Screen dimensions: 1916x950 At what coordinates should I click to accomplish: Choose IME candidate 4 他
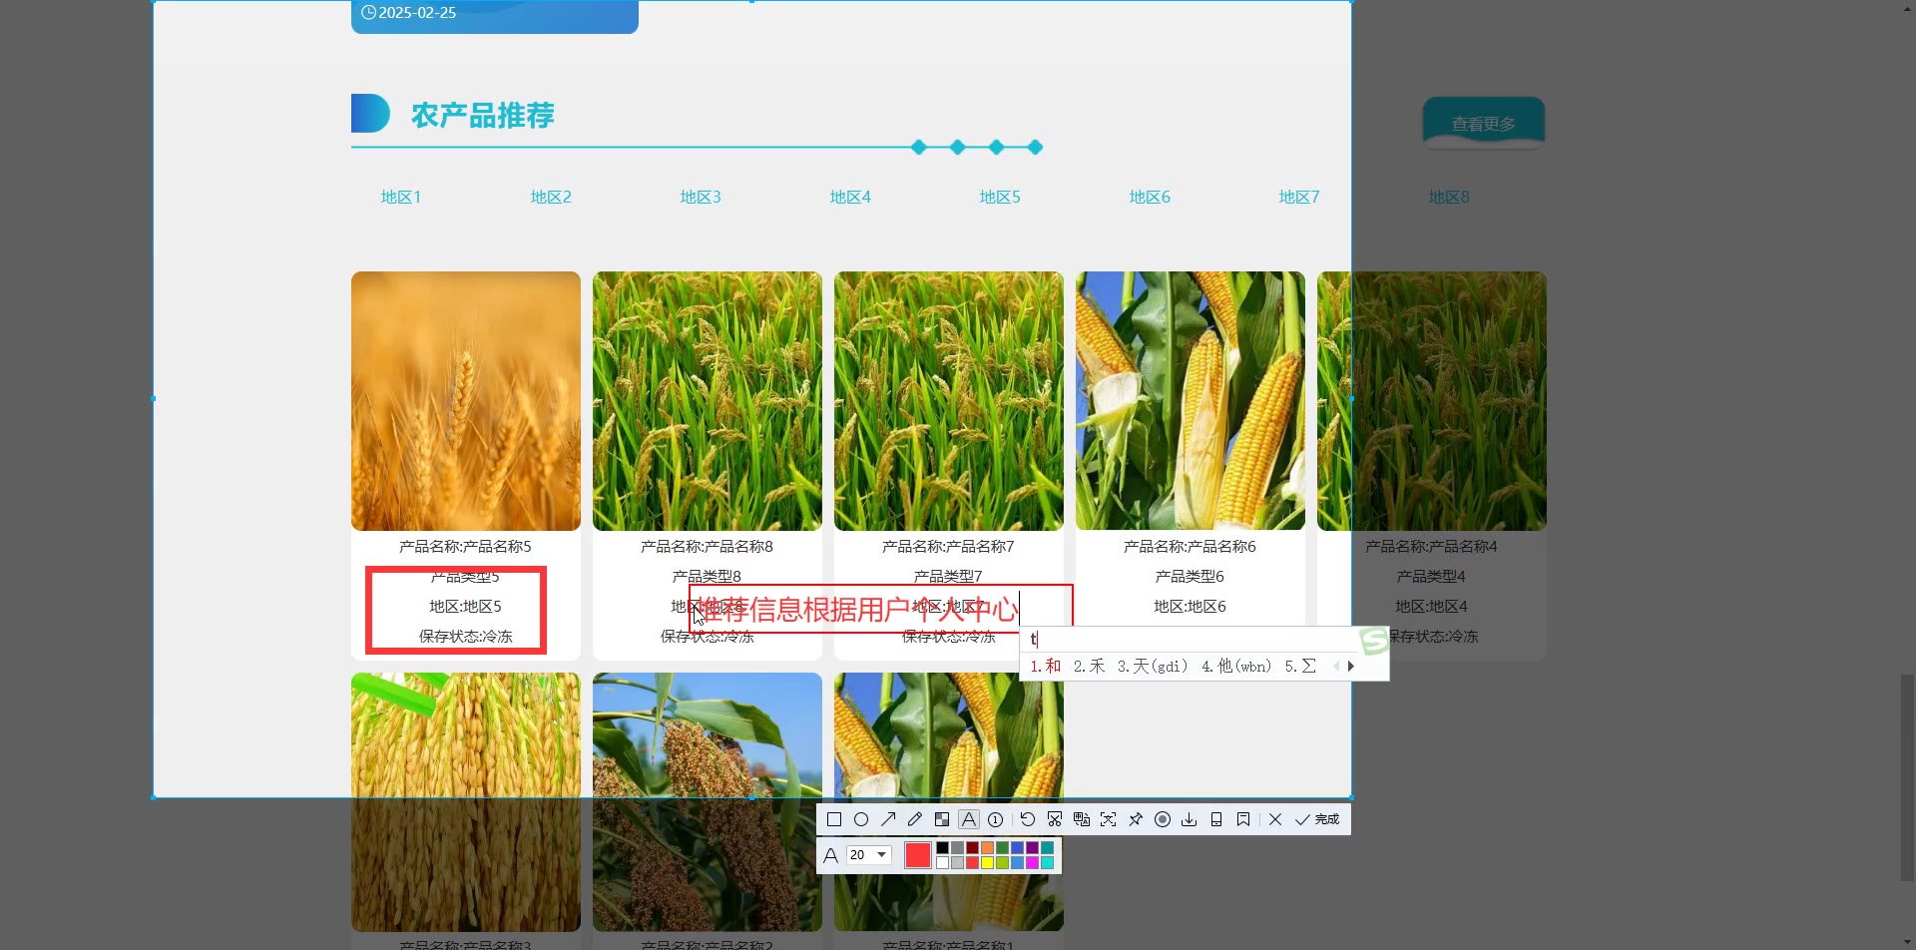tap(1236, 666)
